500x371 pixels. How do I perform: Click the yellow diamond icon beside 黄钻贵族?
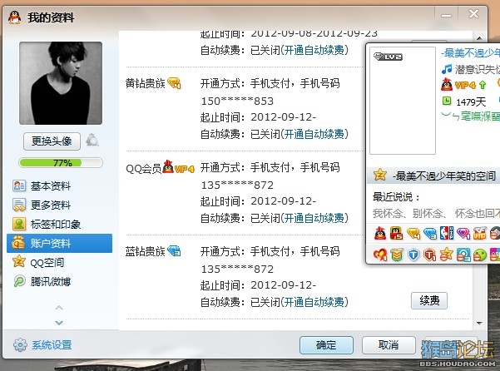pyautogui.click(x=174, y=83)
